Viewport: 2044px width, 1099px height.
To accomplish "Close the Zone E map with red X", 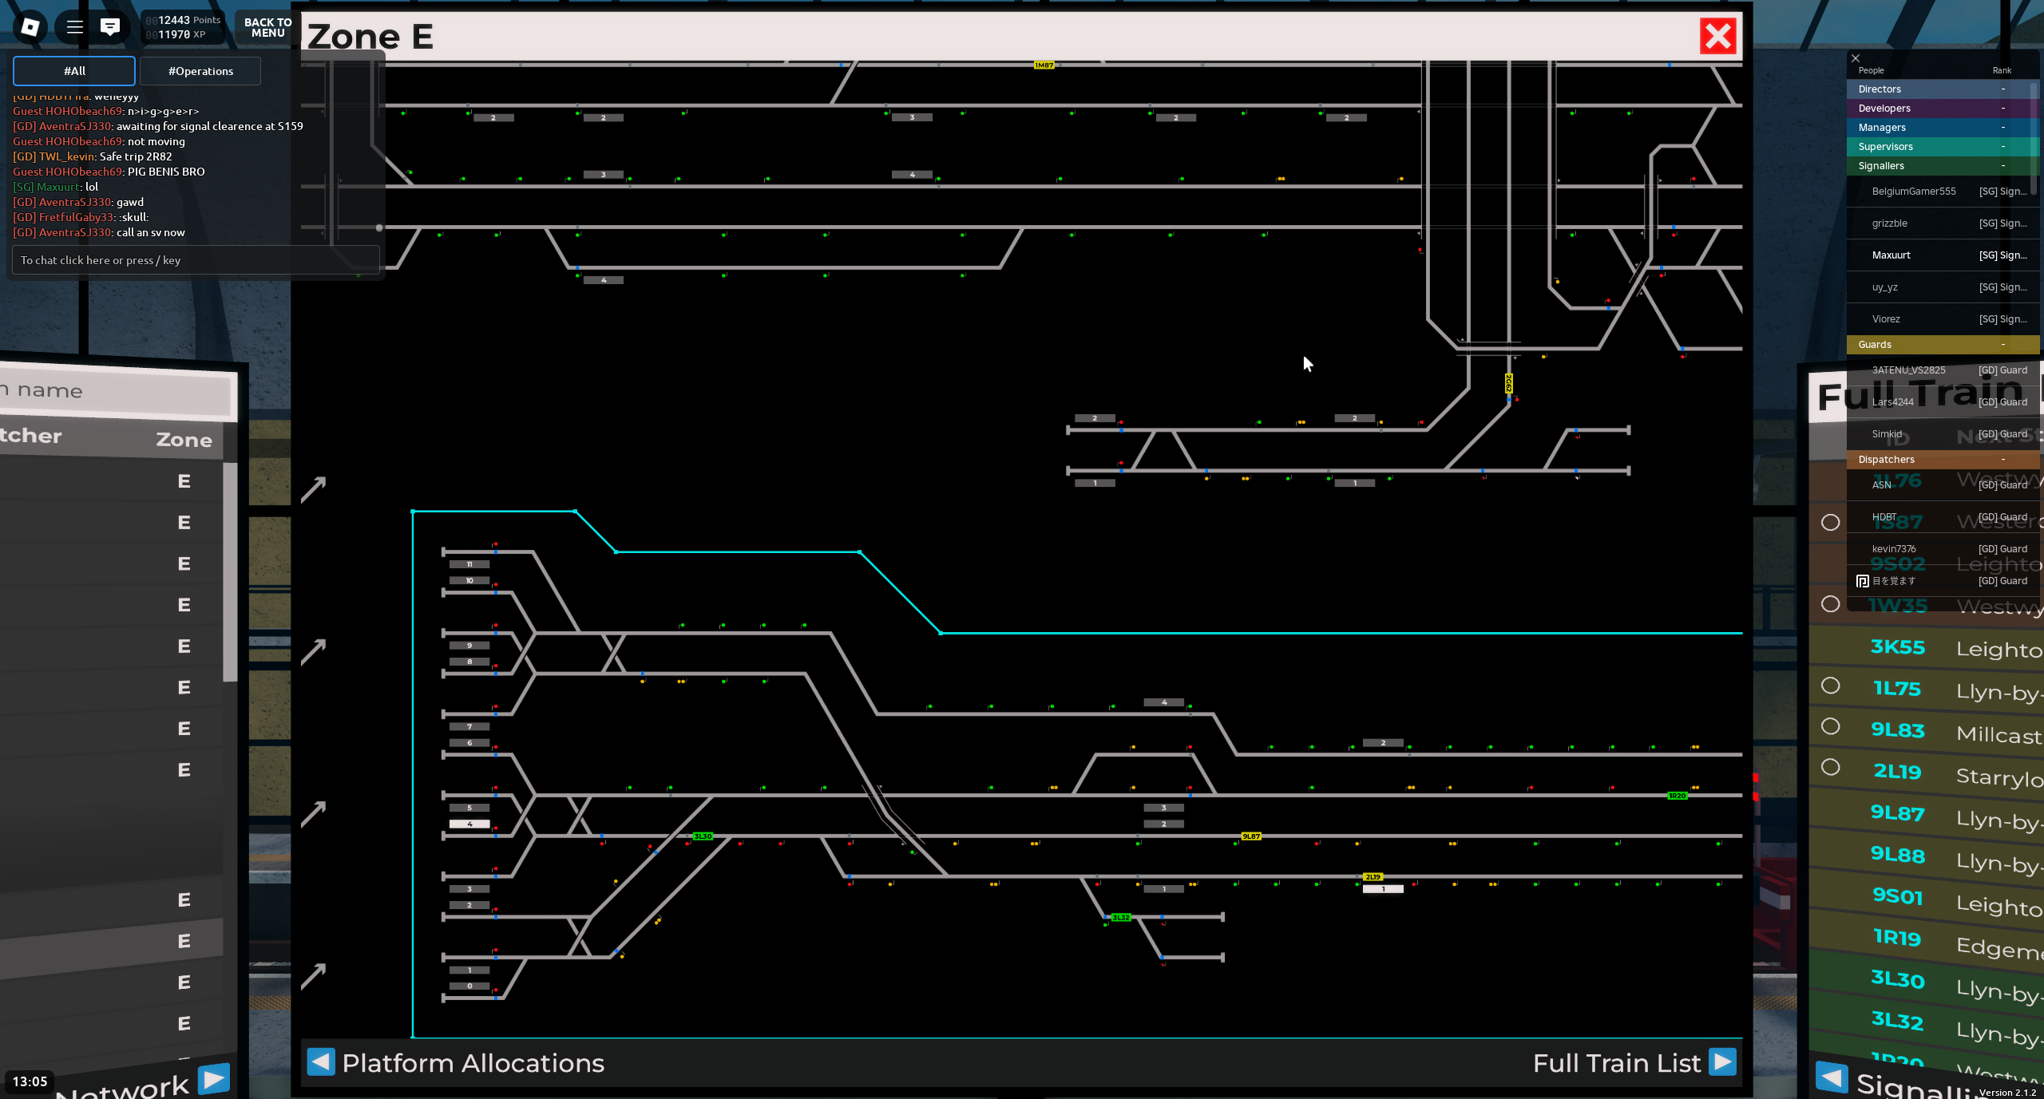I will [1717, 36].
